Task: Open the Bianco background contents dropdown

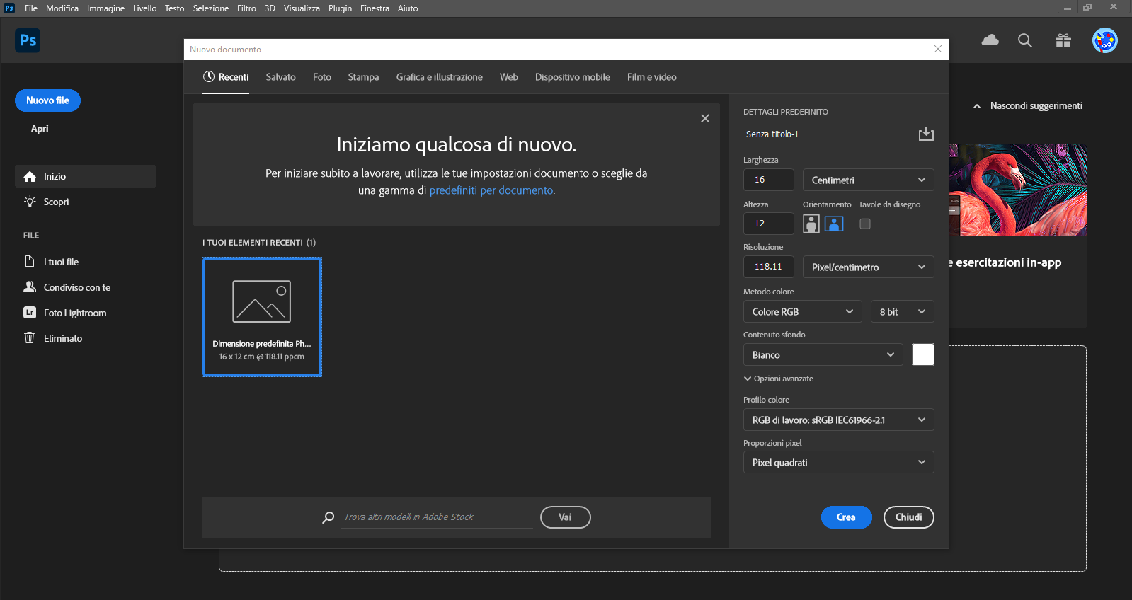Action: coord(823,354)
